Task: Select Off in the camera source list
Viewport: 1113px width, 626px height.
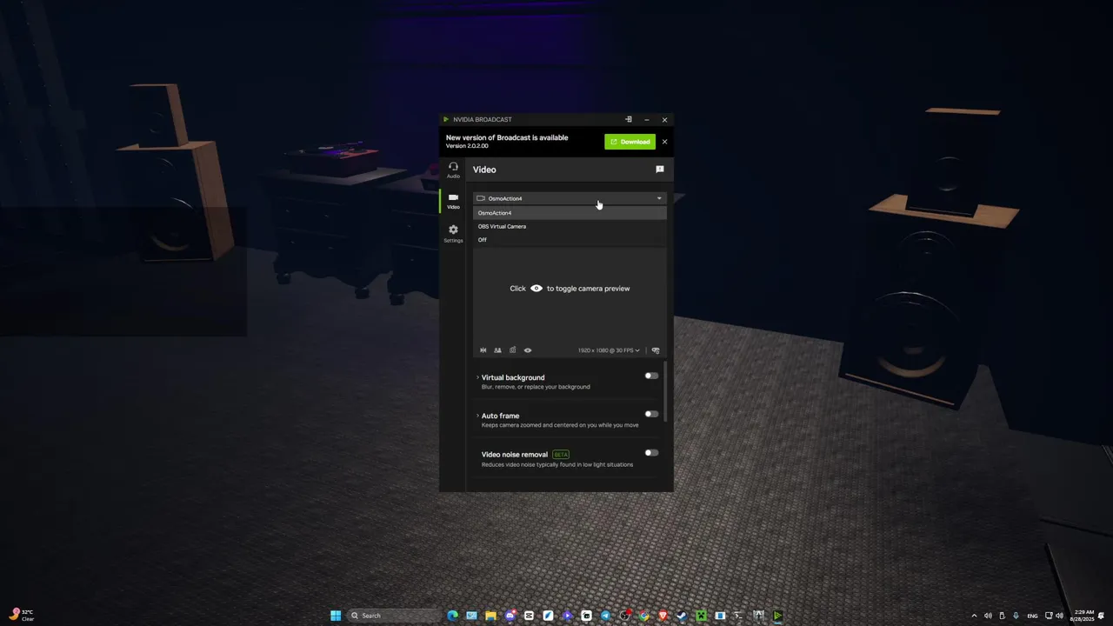Action: tap(570, 240)
